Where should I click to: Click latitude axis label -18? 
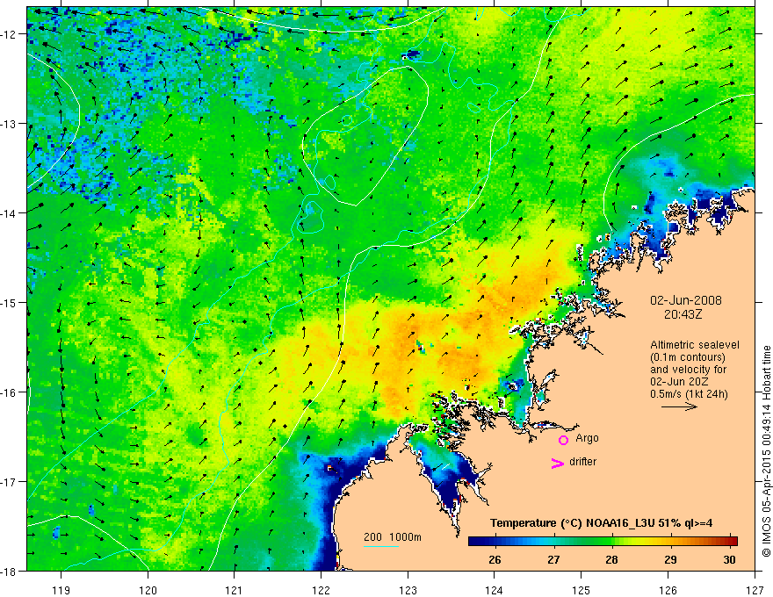pyautogui.click(x=9, y=571)
